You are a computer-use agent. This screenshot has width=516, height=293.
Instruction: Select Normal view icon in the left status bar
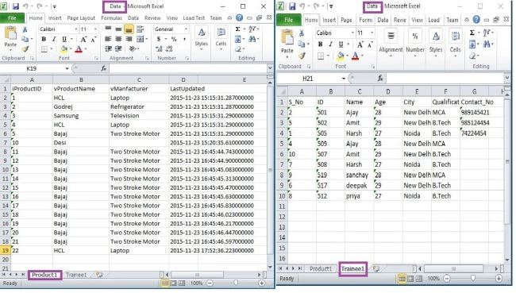pyautogui.click(x=164, y=283)
